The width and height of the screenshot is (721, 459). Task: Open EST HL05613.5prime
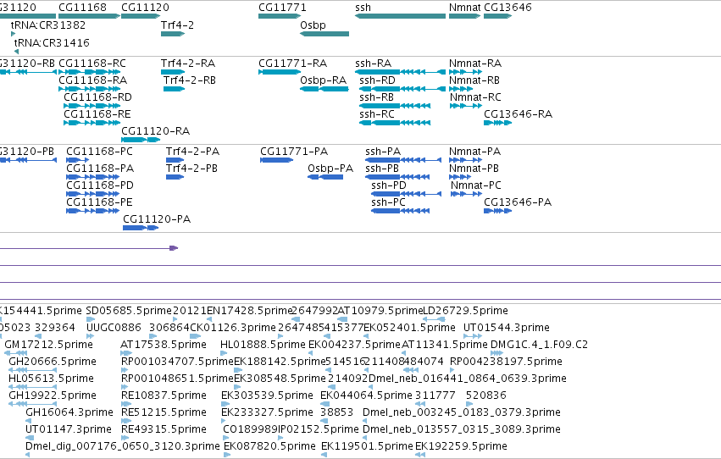51,379
